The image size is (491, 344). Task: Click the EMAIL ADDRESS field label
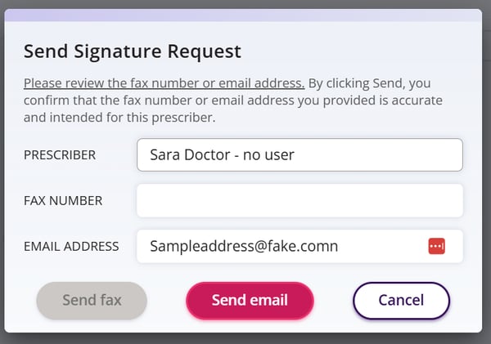(71, 246)
